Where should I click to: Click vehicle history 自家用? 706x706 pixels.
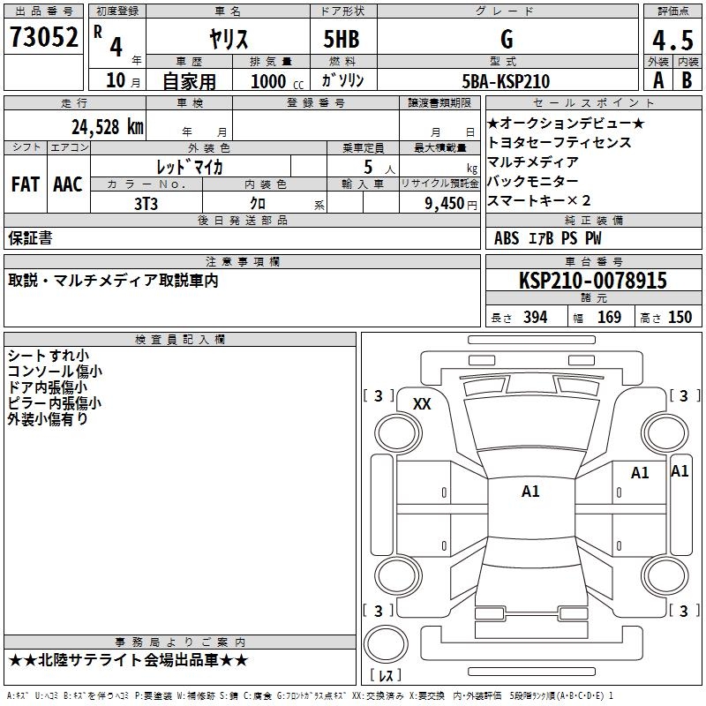(189, 81)
